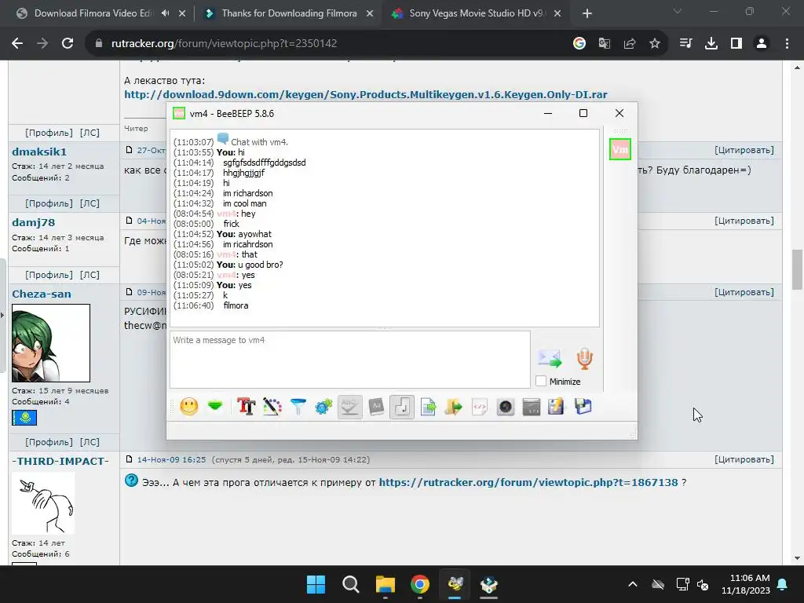The image size is (804, 603).
Task: Toggle Chrome side panel
Action: (736, 44)
